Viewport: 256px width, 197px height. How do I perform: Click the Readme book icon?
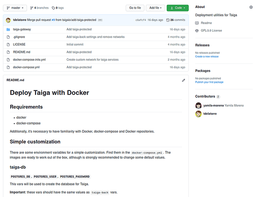click(x=197, y=23)
